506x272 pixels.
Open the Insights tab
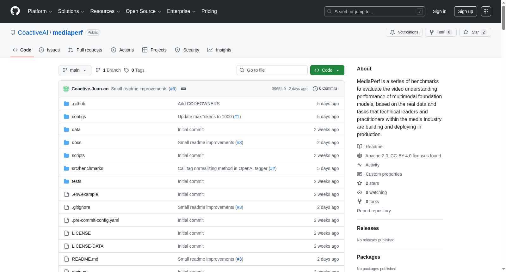point(219,50)
